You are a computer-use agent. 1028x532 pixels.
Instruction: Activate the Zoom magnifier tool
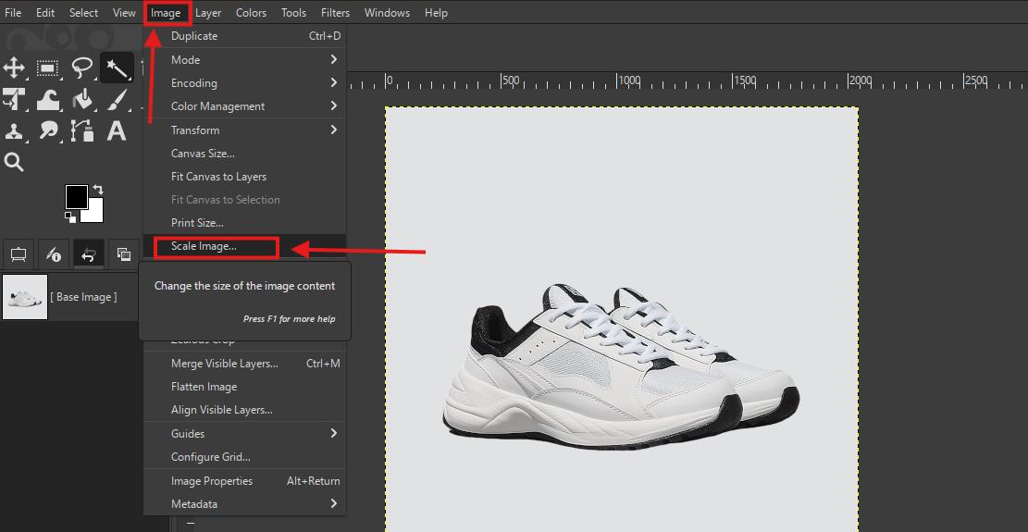(x=14, y=162)
